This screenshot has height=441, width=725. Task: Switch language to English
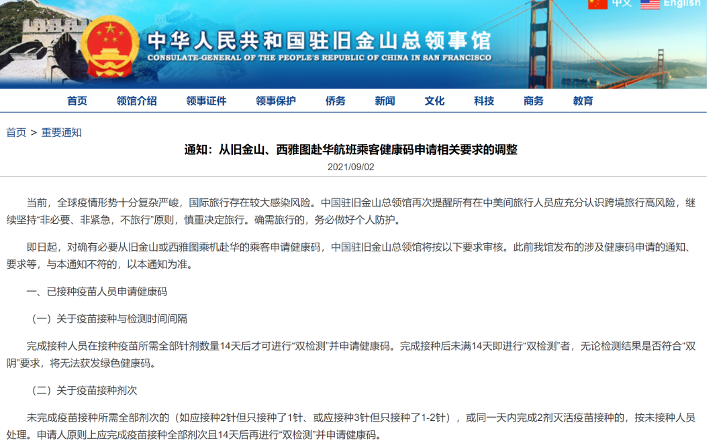[681, 3]
